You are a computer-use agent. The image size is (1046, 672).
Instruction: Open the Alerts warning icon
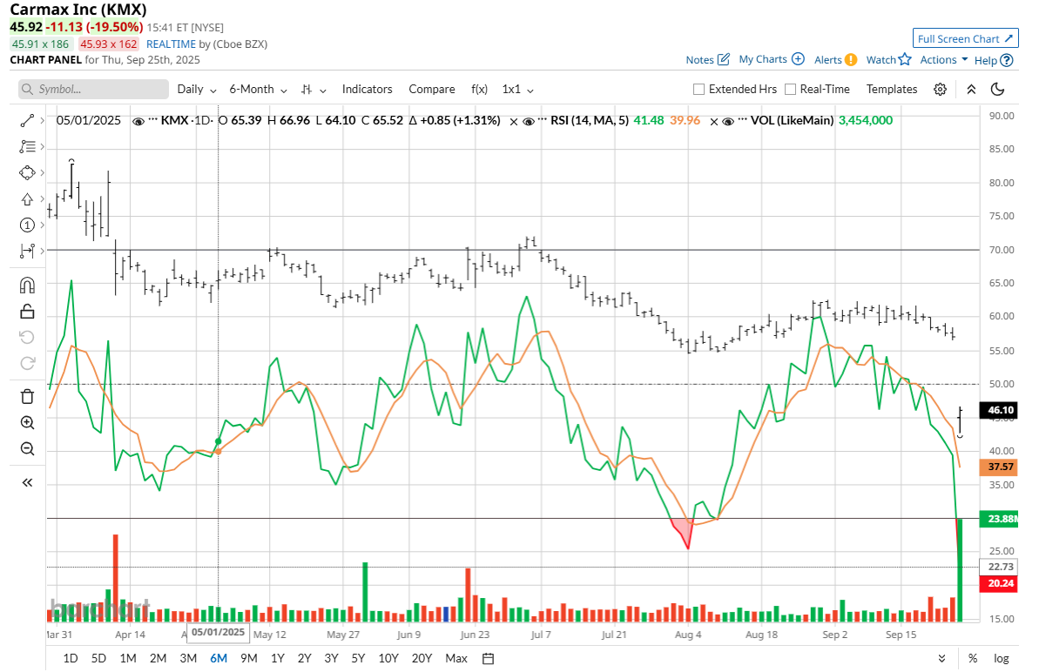851,60
